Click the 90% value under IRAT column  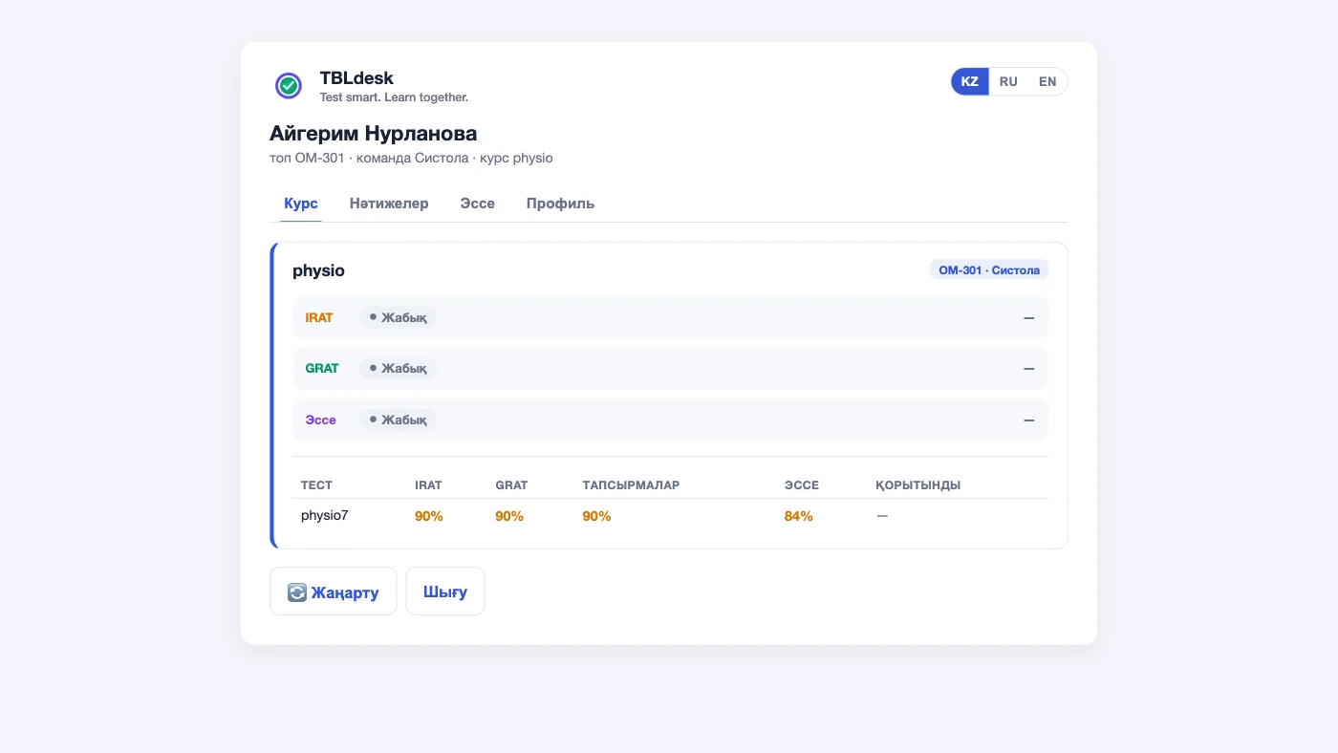click(429, 516)
